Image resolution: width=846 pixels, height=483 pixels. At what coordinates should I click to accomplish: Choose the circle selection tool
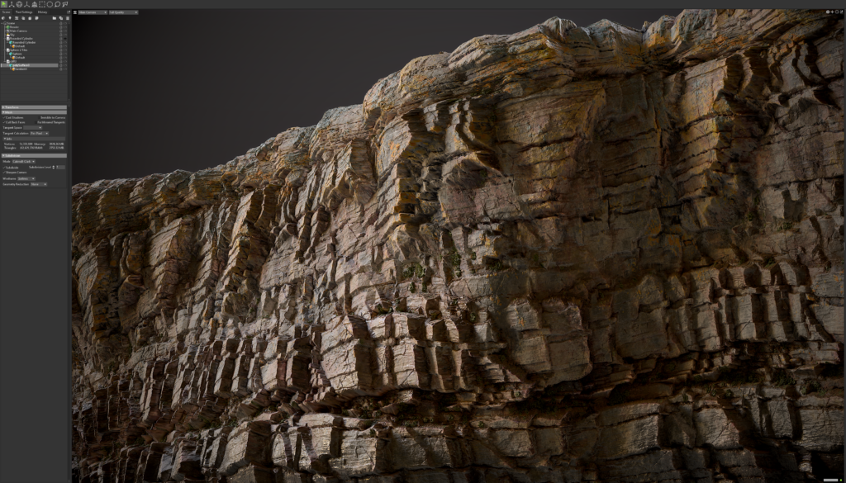[x=50, y=4]
